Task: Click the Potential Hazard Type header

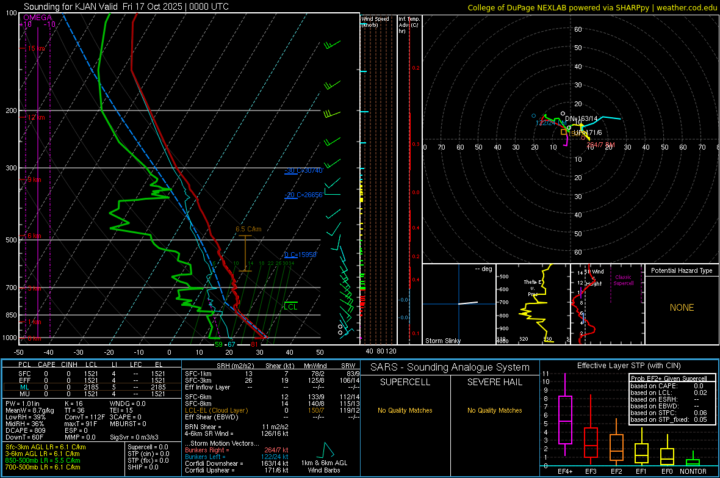Action: 682,270
